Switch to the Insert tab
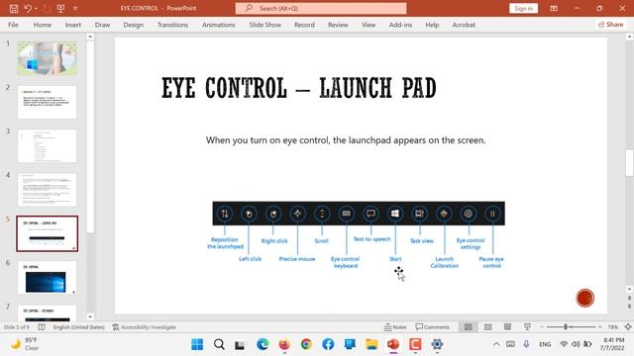 73,25
